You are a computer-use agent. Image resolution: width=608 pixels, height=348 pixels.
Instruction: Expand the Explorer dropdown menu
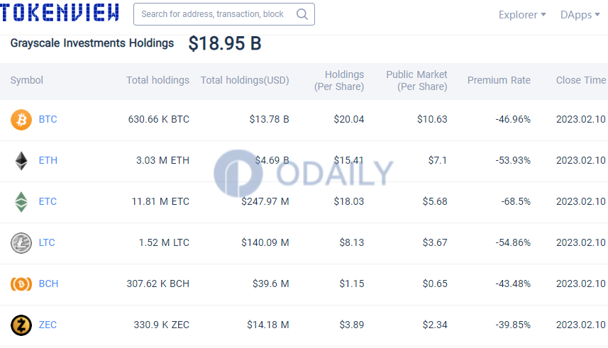522,15
